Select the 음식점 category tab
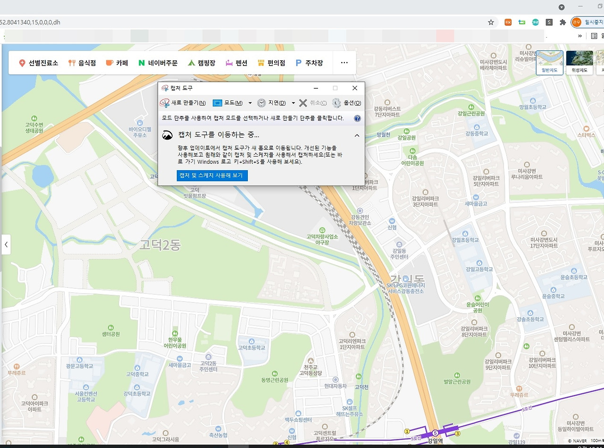 pos(82,63)
